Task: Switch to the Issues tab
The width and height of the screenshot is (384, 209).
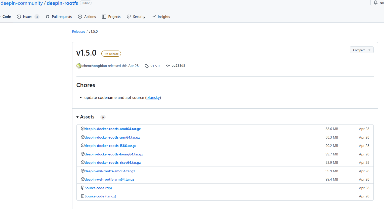Action: (x=28, y=17)
